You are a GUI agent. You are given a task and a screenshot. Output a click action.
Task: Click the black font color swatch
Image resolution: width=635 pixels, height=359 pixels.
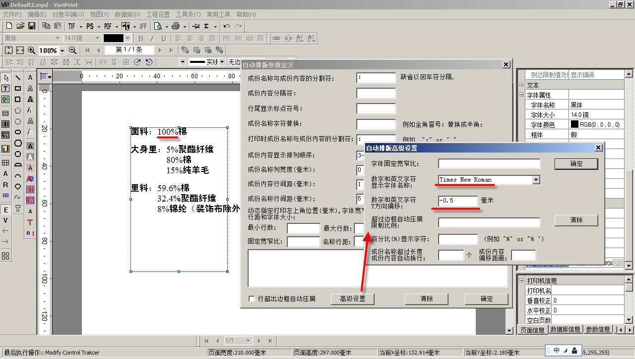114,38
